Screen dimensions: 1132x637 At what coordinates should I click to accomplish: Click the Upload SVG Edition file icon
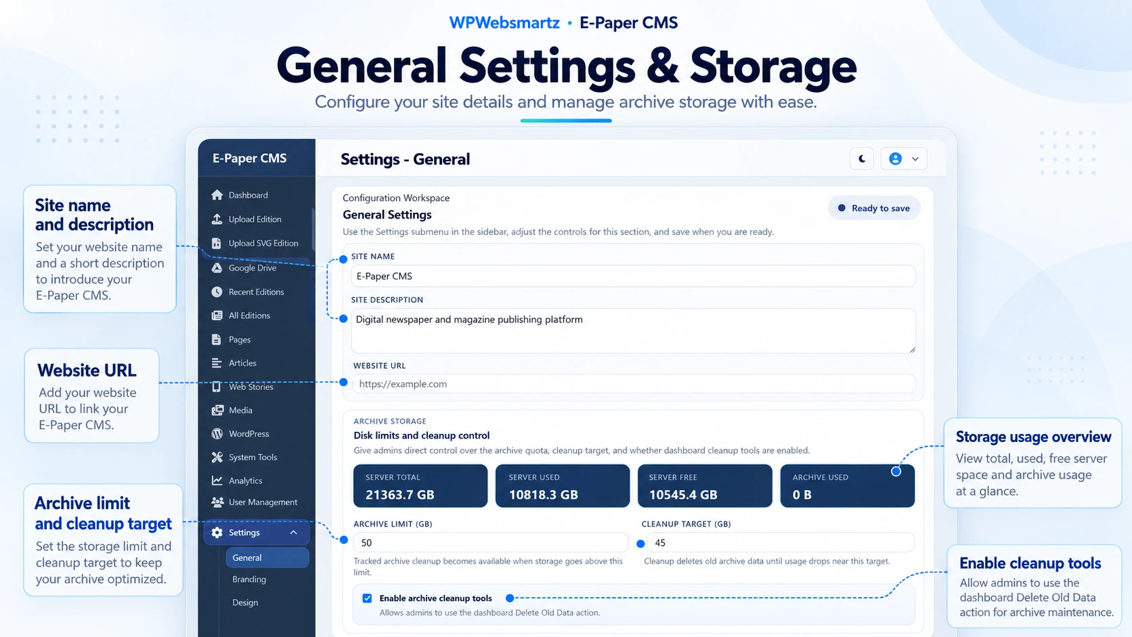click(x=217, y=243)
